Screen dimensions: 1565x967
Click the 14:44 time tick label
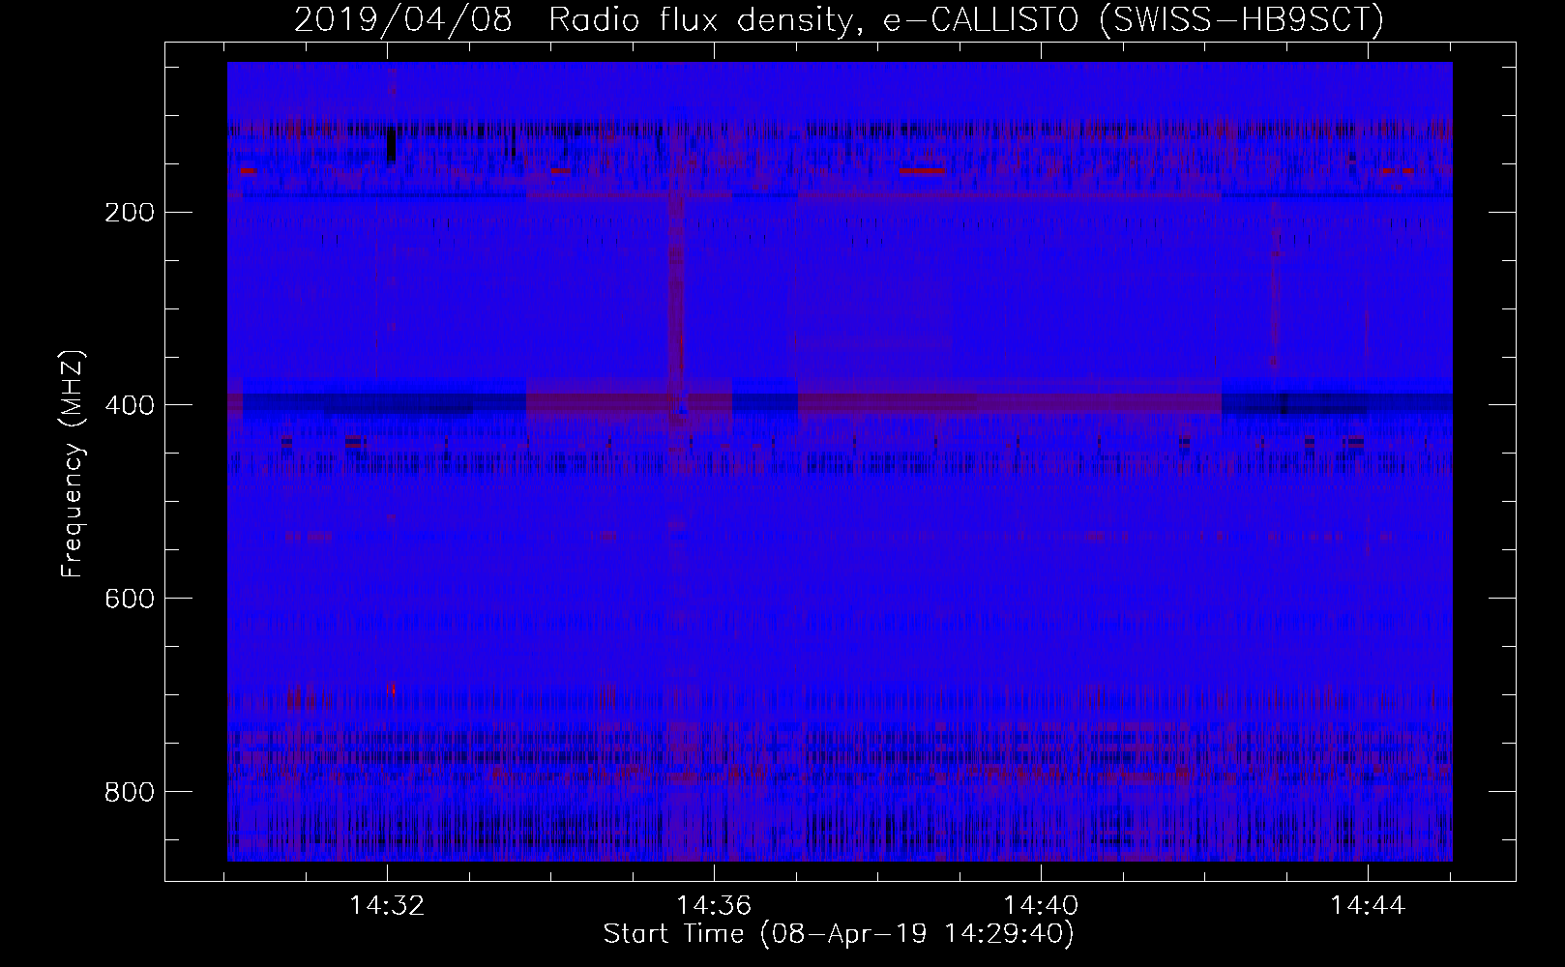tap(1368, 906)
